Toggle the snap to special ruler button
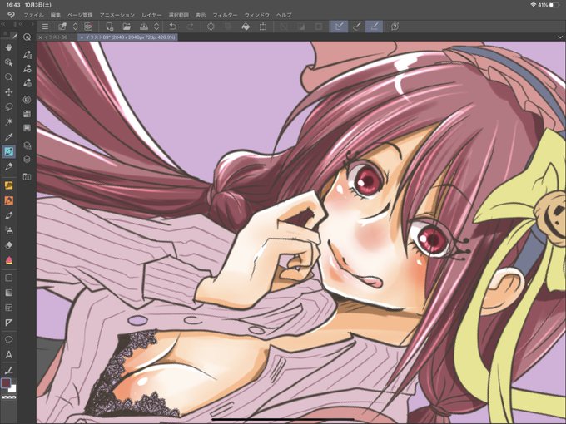This screenshot has width=566, height=424. point(356,27)
